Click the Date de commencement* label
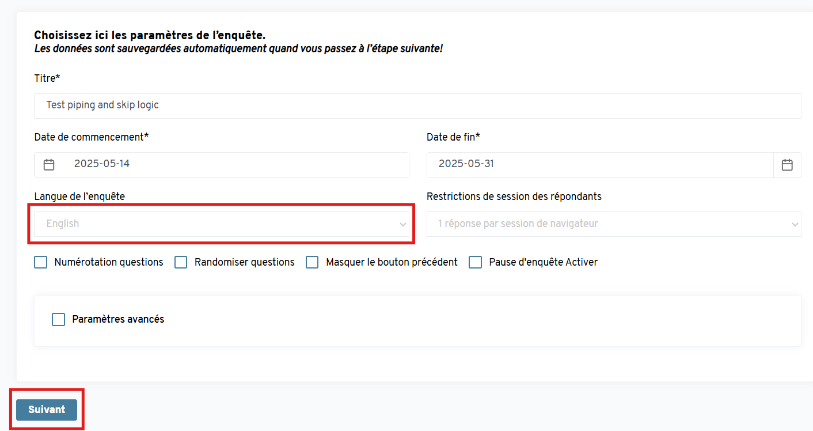Image resolution: width=813 pixels, height=431 pixels. pos(92,137)
